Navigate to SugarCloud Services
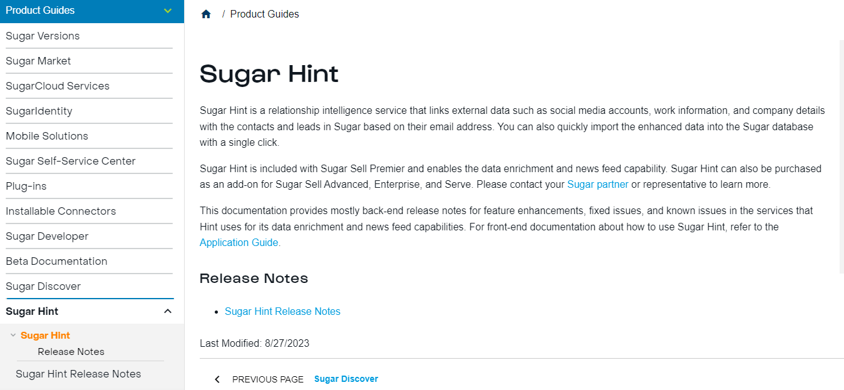 coord(58,86)
